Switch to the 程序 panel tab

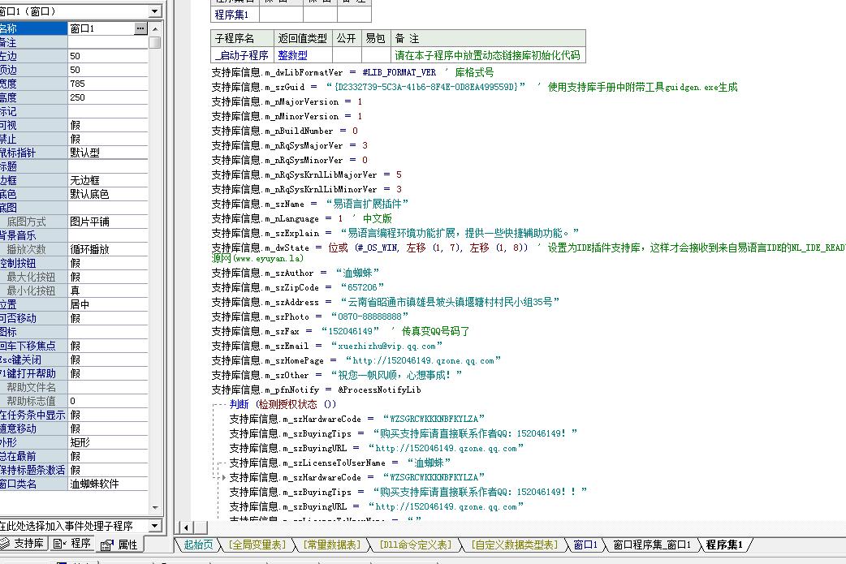coord(73,544)
